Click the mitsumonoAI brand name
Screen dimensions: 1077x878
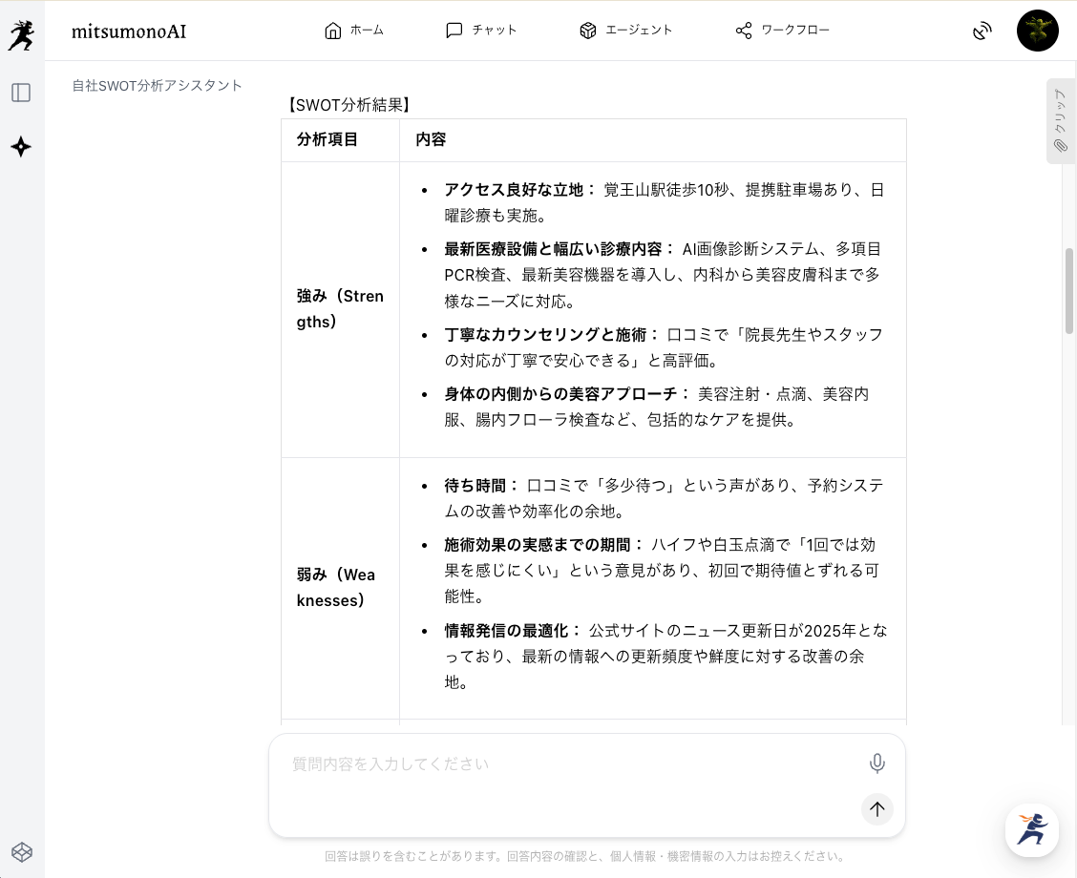tap(129, 31)
